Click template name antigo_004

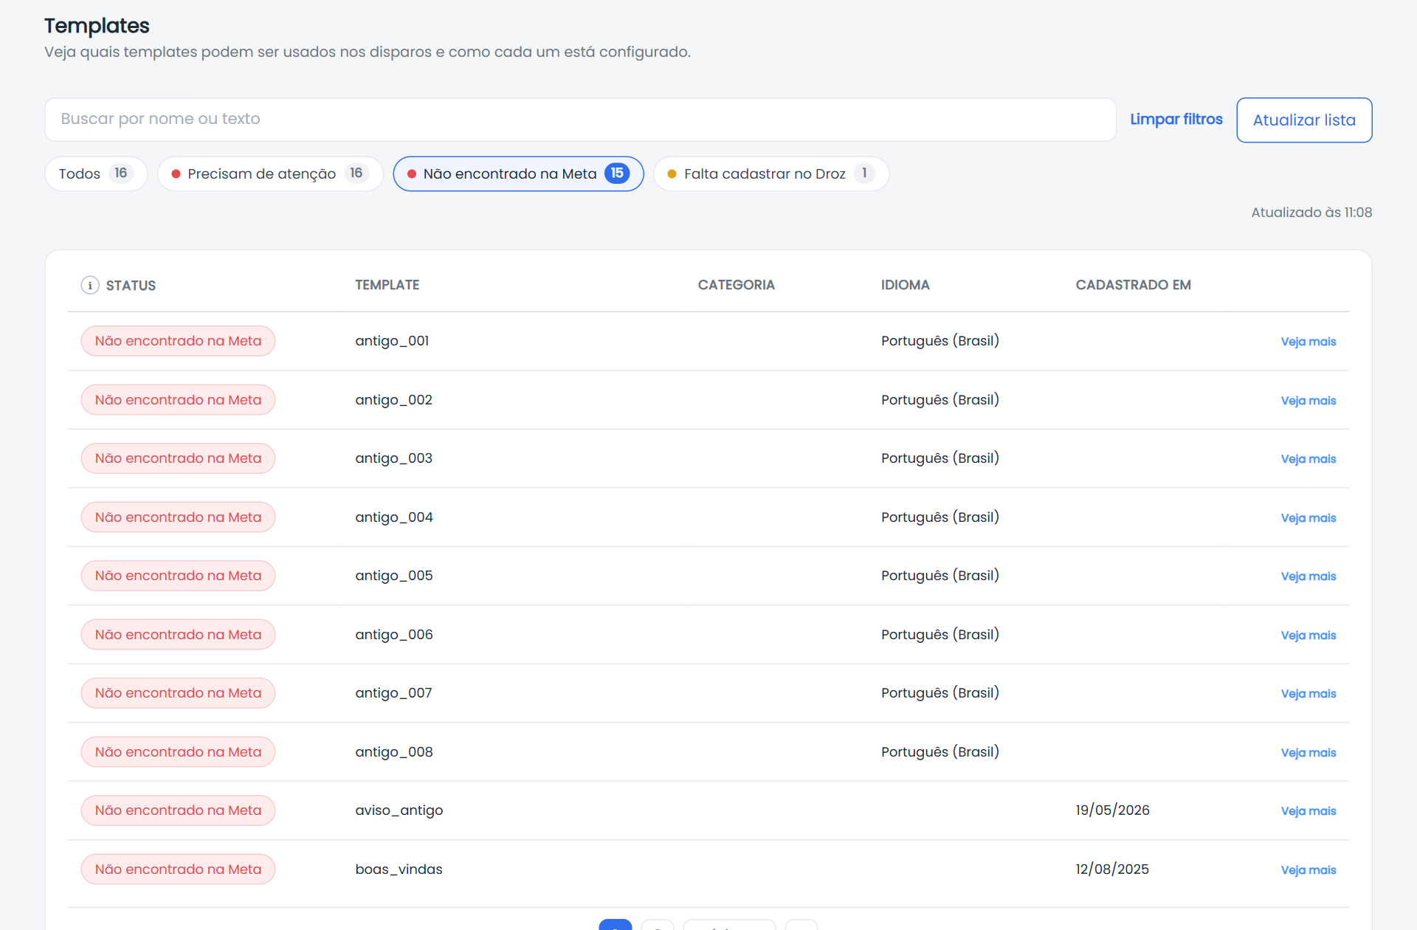tap(394, 517)
